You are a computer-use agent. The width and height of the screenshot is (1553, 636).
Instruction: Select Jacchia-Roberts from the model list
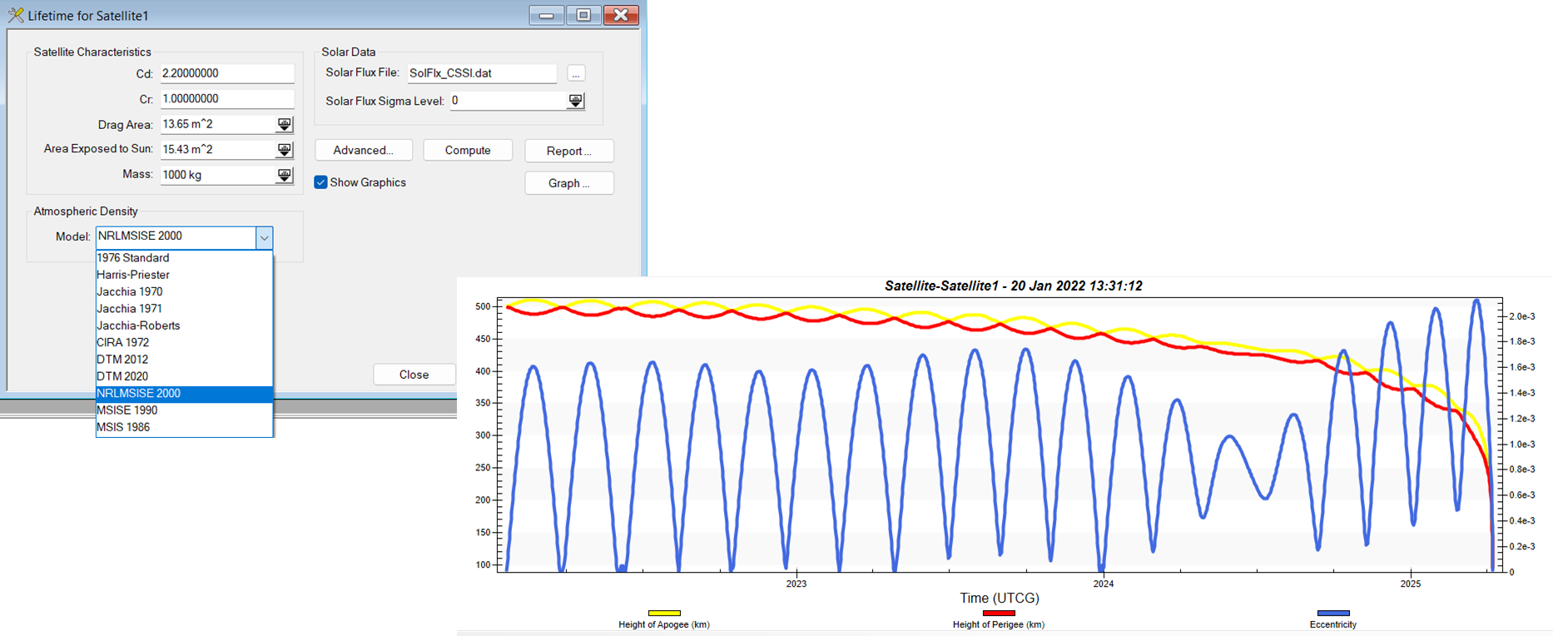pyautogui.click(x=138, y=325)
